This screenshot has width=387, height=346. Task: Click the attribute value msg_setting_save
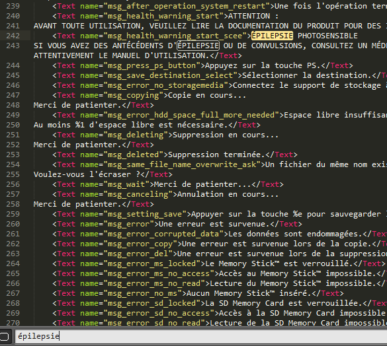point(145,214)
